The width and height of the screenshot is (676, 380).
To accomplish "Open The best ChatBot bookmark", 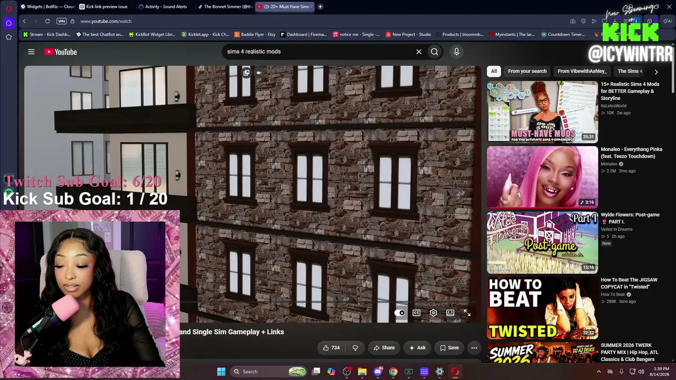I will pos(100,35).
